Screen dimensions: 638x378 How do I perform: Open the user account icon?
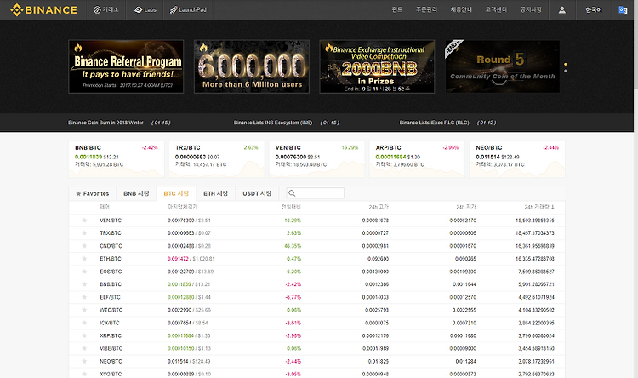click(562, 10)
